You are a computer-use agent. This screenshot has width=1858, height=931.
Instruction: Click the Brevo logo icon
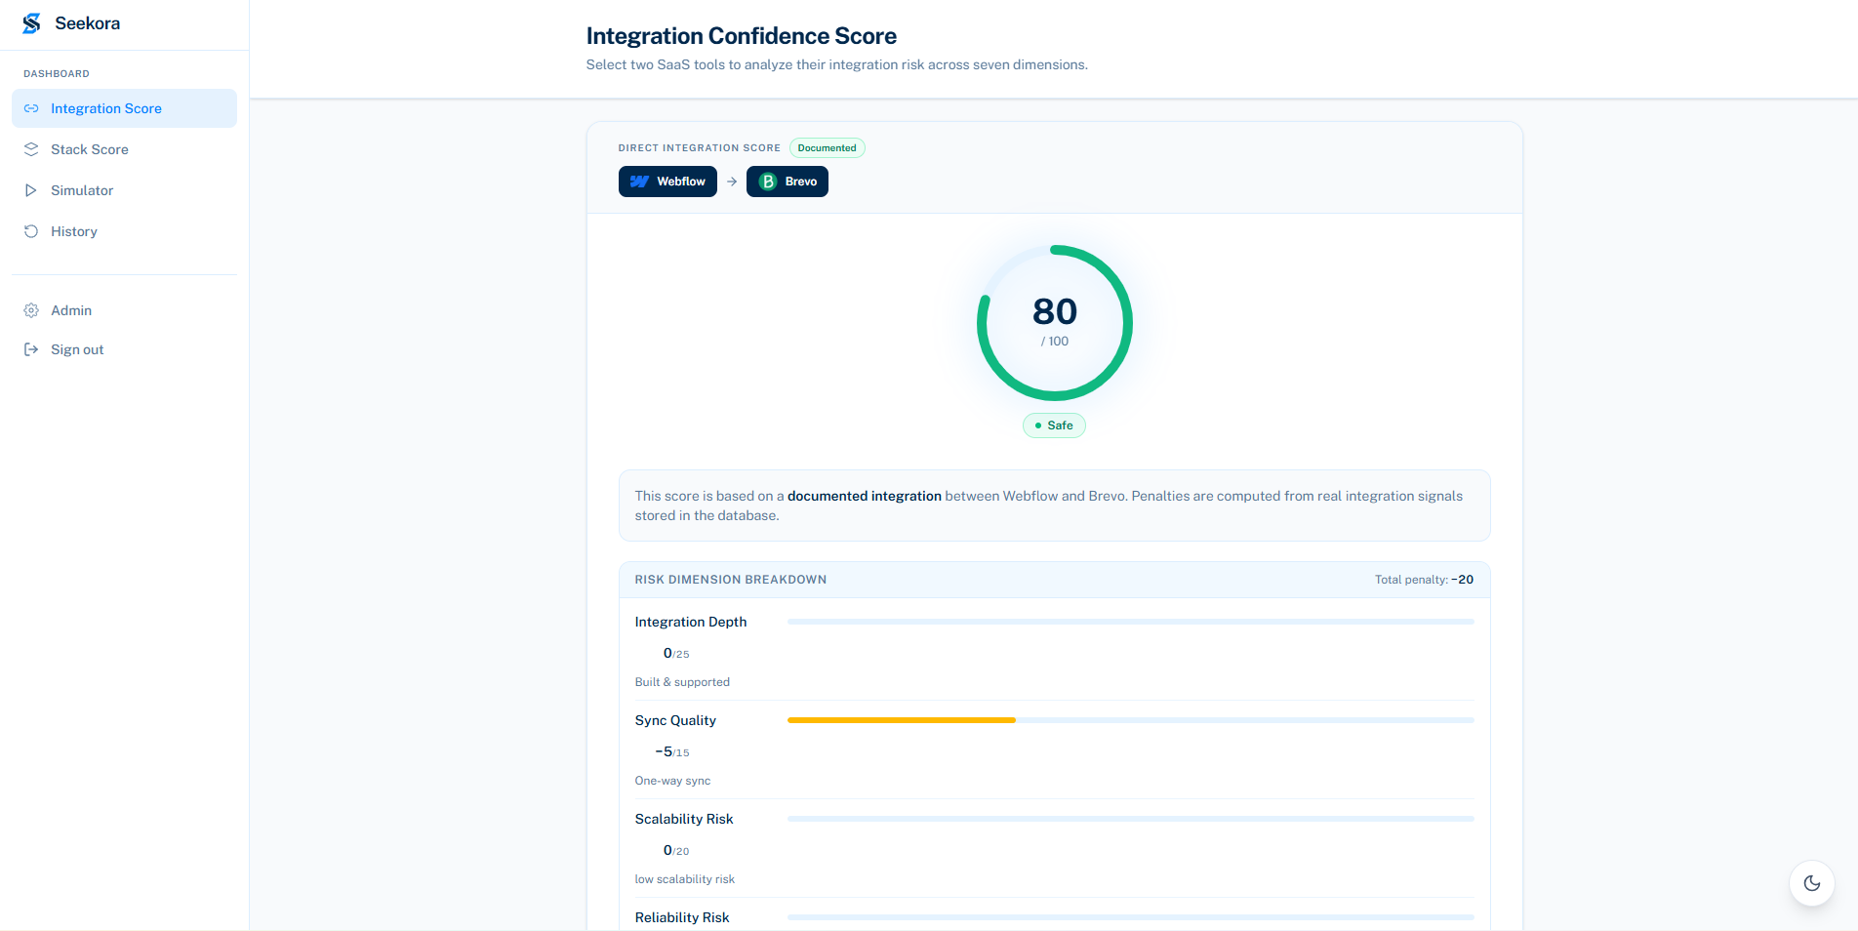(768, 182)
